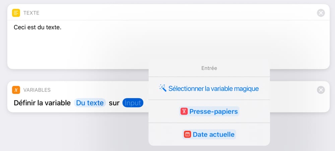Click the orange Variables x icon
The image size is (335, 151).
[x=16, y=90]
